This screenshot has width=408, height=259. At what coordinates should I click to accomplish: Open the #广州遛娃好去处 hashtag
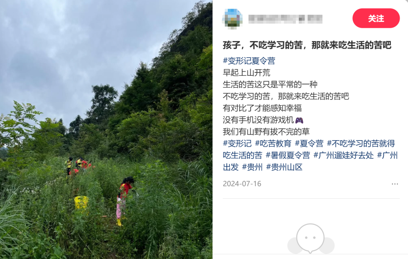(343, 155)
